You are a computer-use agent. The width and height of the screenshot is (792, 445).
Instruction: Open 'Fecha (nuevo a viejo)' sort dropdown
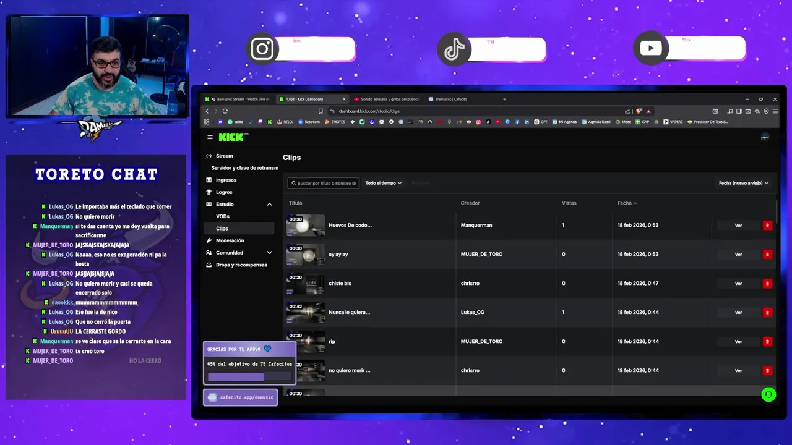(x=744, y=183)
